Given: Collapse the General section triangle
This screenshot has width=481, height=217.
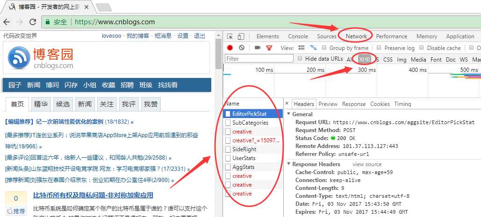Looking at the screenshot, I should (x=289, y=114).
